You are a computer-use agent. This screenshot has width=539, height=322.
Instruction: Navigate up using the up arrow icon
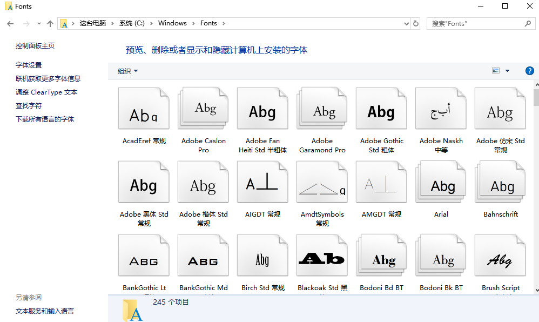(50, 23)
